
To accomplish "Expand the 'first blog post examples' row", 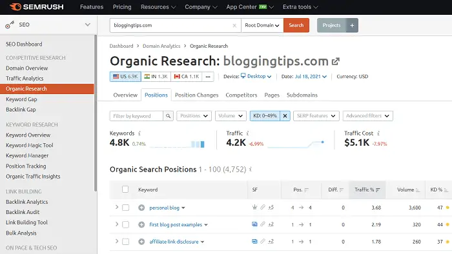I will coord(117,224).
